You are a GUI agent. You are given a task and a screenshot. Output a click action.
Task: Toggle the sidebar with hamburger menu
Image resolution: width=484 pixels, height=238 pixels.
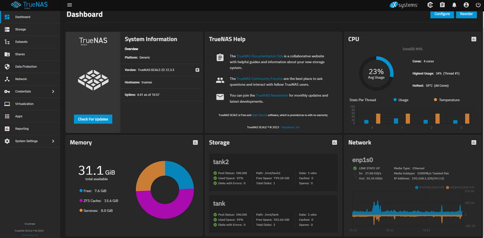tap(69, 5)
